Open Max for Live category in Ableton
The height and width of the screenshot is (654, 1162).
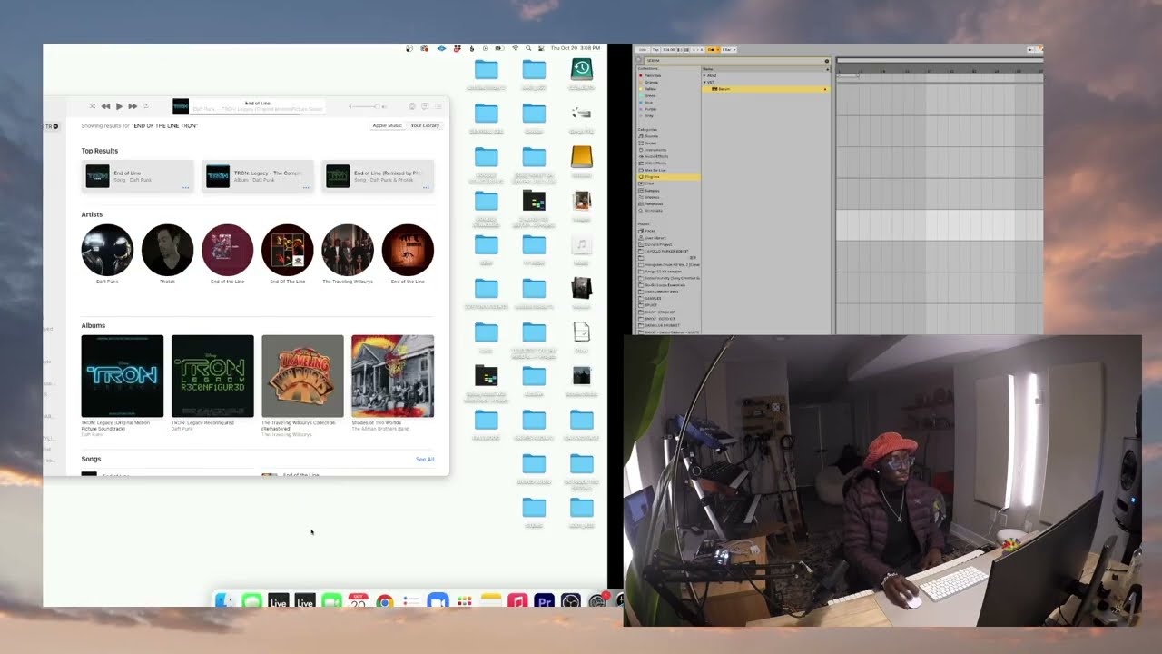click(x=654, y=170)
